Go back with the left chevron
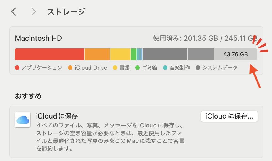Viewport: 272px width, 161px height. (x=14, y=11)
